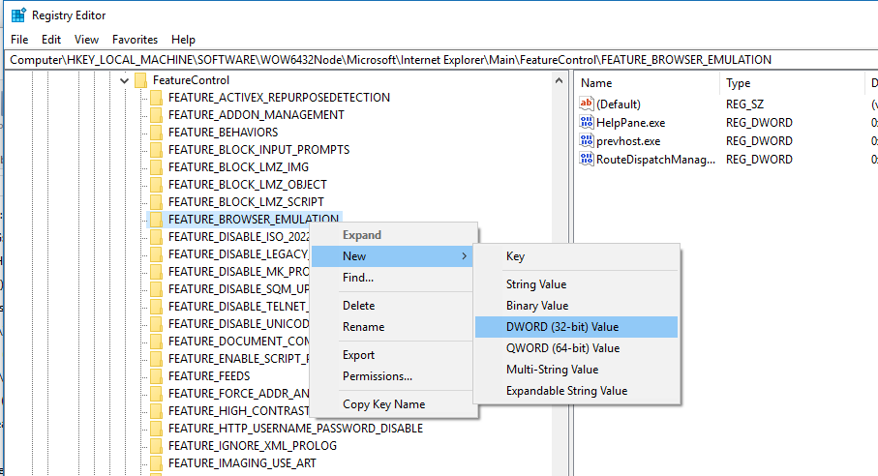This screenshot has width=878, height=476.
Task: Click folder icon of FEATURE_DISABLE_TELNET key
Action: pyautogui.click(x=156, y=306)
